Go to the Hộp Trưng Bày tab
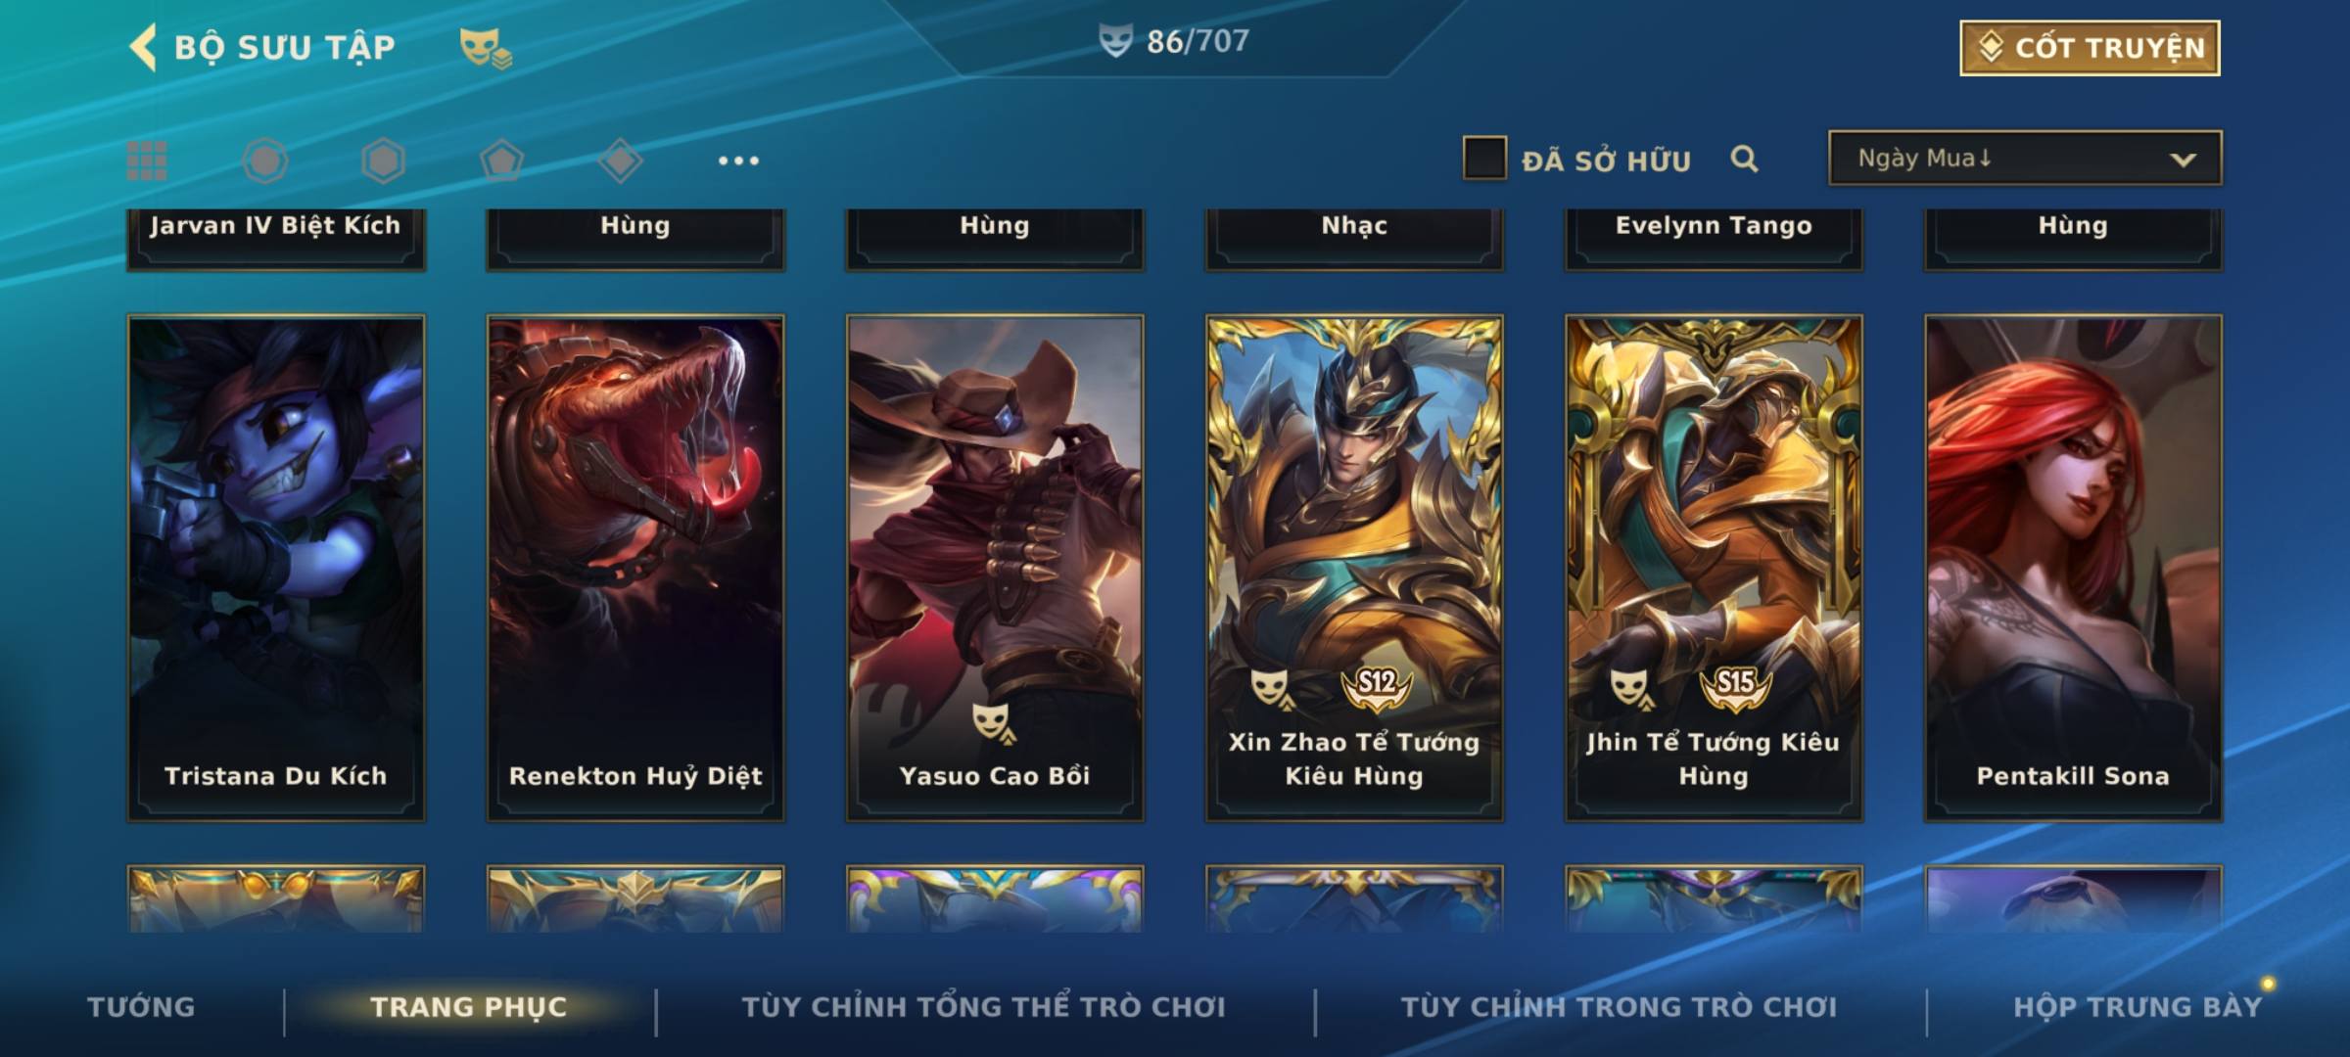The height and width of the screenshot is (1057, 2350). pyautogui.click(x=2138, y=1007)
